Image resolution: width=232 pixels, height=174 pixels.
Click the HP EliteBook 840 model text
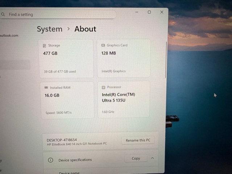(x=77, y=144)
